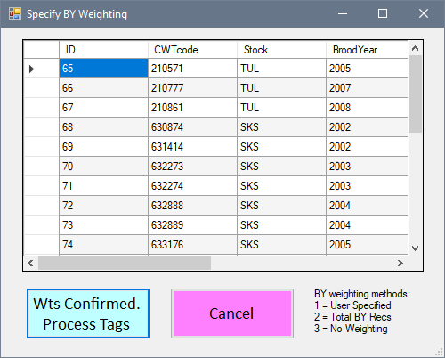Click CWTcode cell 633176

[x=192, y=245]
